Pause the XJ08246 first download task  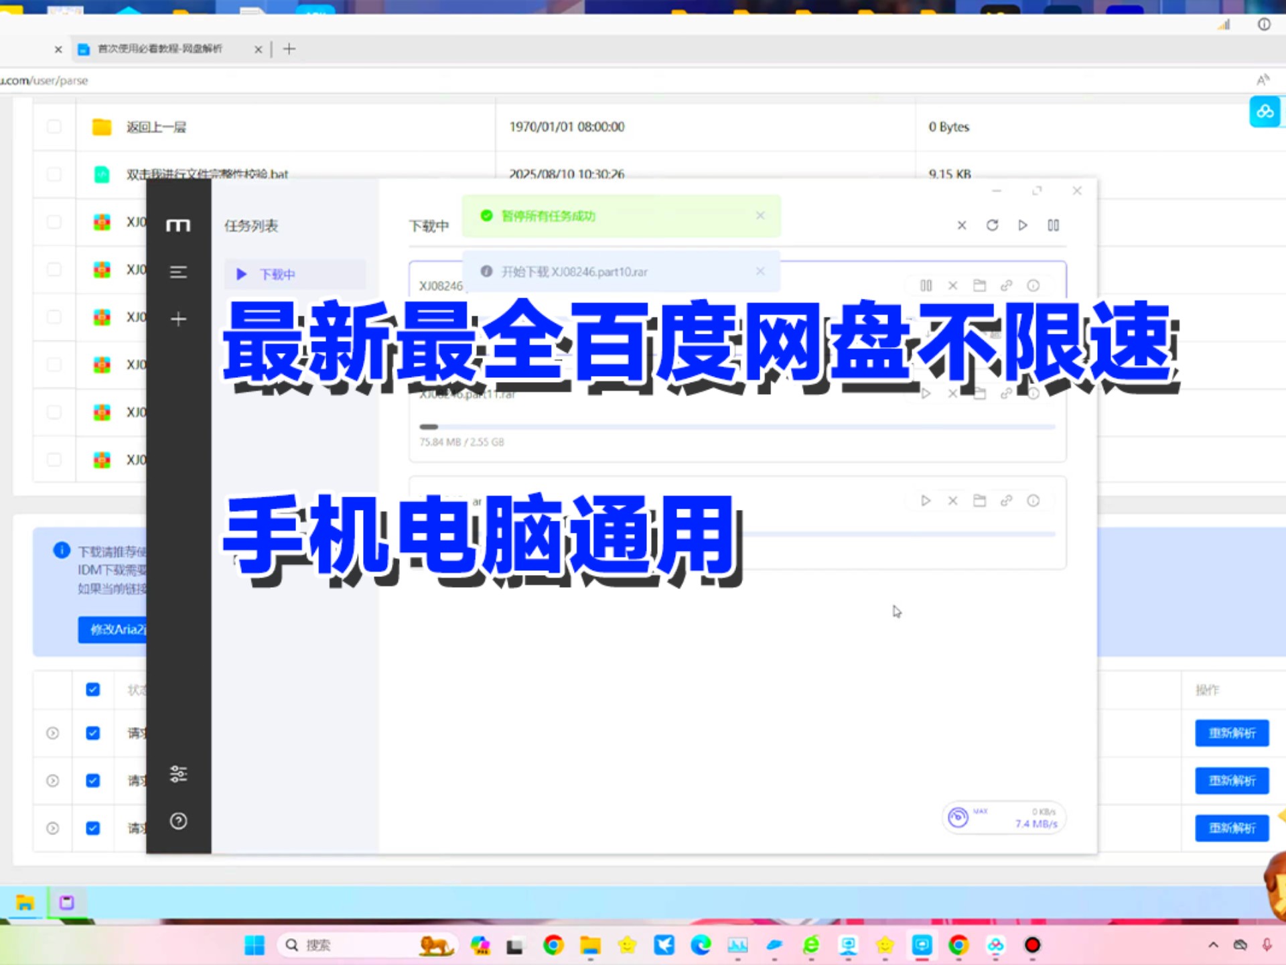click(926, 285)
